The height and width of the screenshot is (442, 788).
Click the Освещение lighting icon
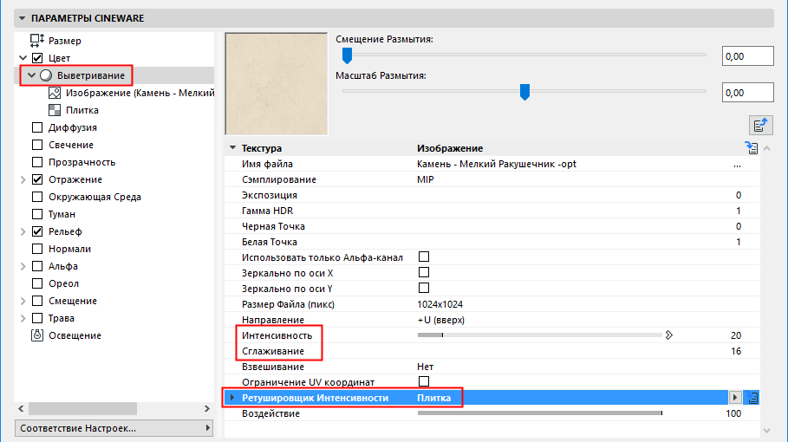pyautogui.click(x=37, y=335)
